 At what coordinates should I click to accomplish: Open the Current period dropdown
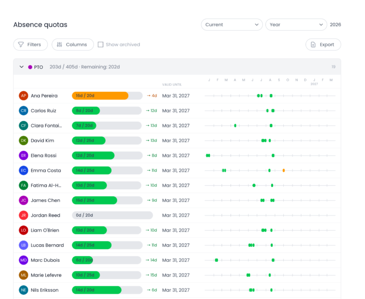pyautogui.click(x=232, y=25)
